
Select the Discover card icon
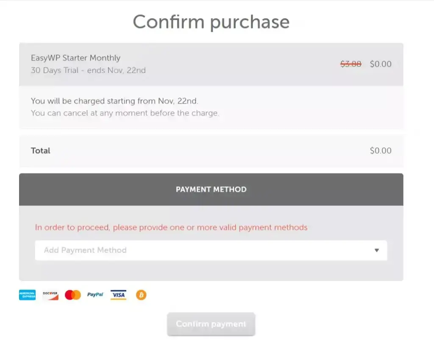point(50,295)
